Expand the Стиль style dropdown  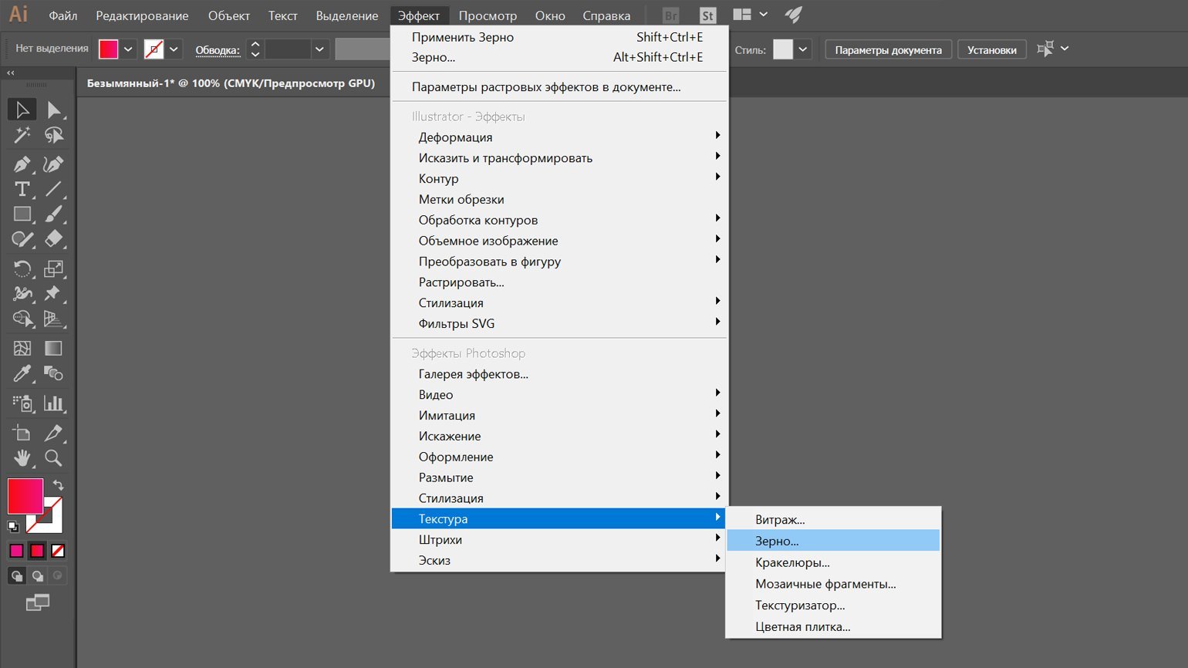coord(803,49)
